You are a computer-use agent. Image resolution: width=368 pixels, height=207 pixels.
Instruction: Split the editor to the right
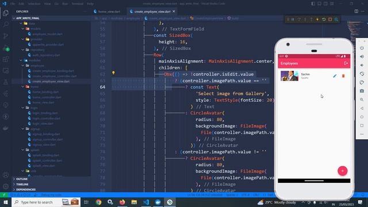tap(356, 11)
